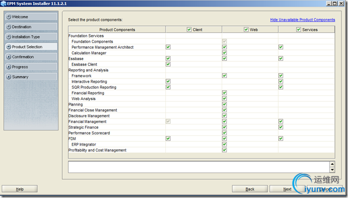Click description box scroll up arrow
The height and width of the screenshot is (198, 348).
[332, 164]
